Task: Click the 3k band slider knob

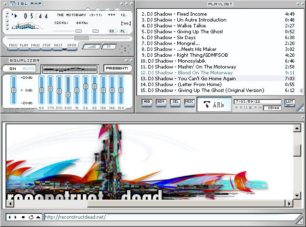Action: point(86,86)
